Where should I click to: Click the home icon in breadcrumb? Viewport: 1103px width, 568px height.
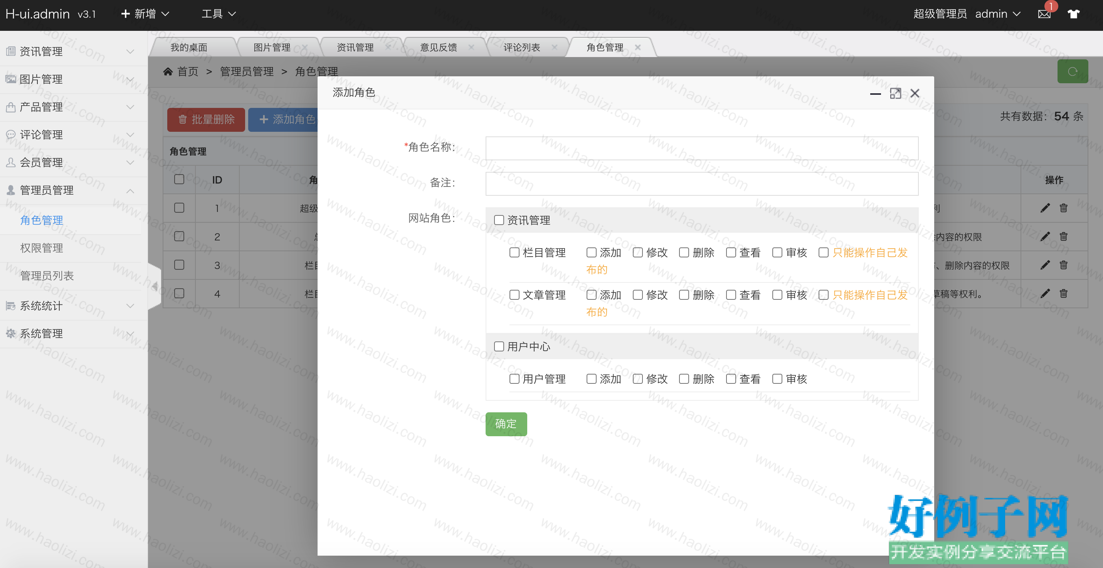point(168,71)
